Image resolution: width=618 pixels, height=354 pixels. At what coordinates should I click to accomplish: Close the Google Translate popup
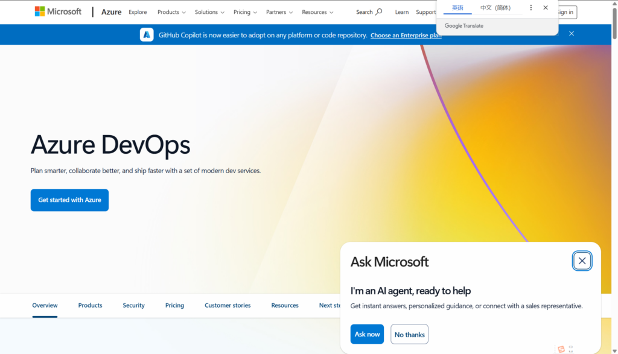pyautogui.click(x=546, y=8)
